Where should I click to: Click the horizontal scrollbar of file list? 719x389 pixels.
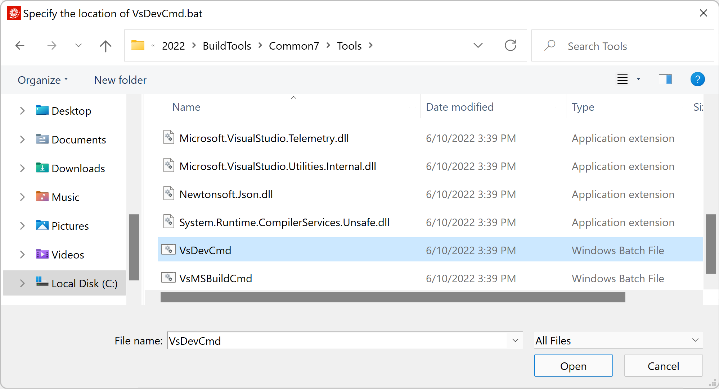[392, 297]
